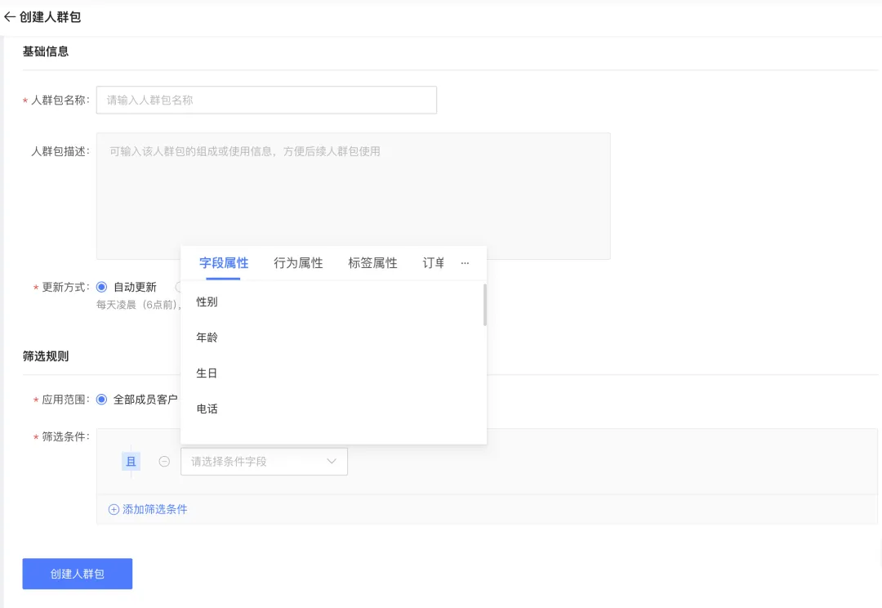Toggle the 且 logic operator button
This screenshot has width=882, height=608.
pyautogui.click(x=131, y=461)
